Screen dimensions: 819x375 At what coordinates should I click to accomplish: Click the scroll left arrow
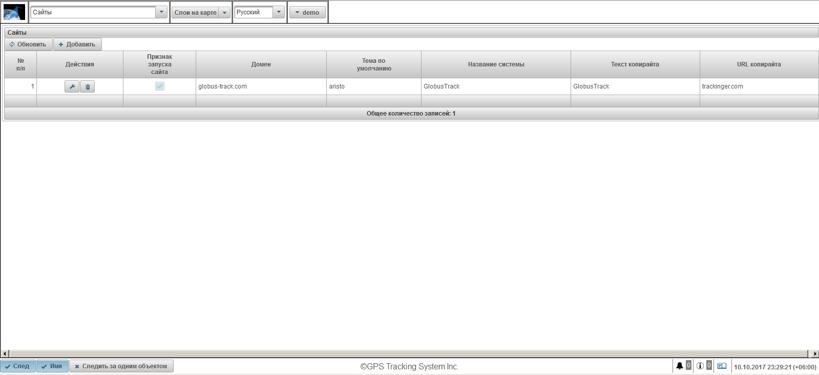click(x=5, y=354)
